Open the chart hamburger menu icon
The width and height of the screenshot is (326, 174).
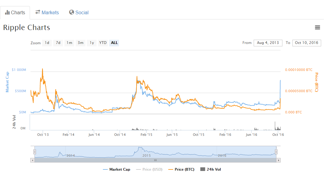coord(317,28)
